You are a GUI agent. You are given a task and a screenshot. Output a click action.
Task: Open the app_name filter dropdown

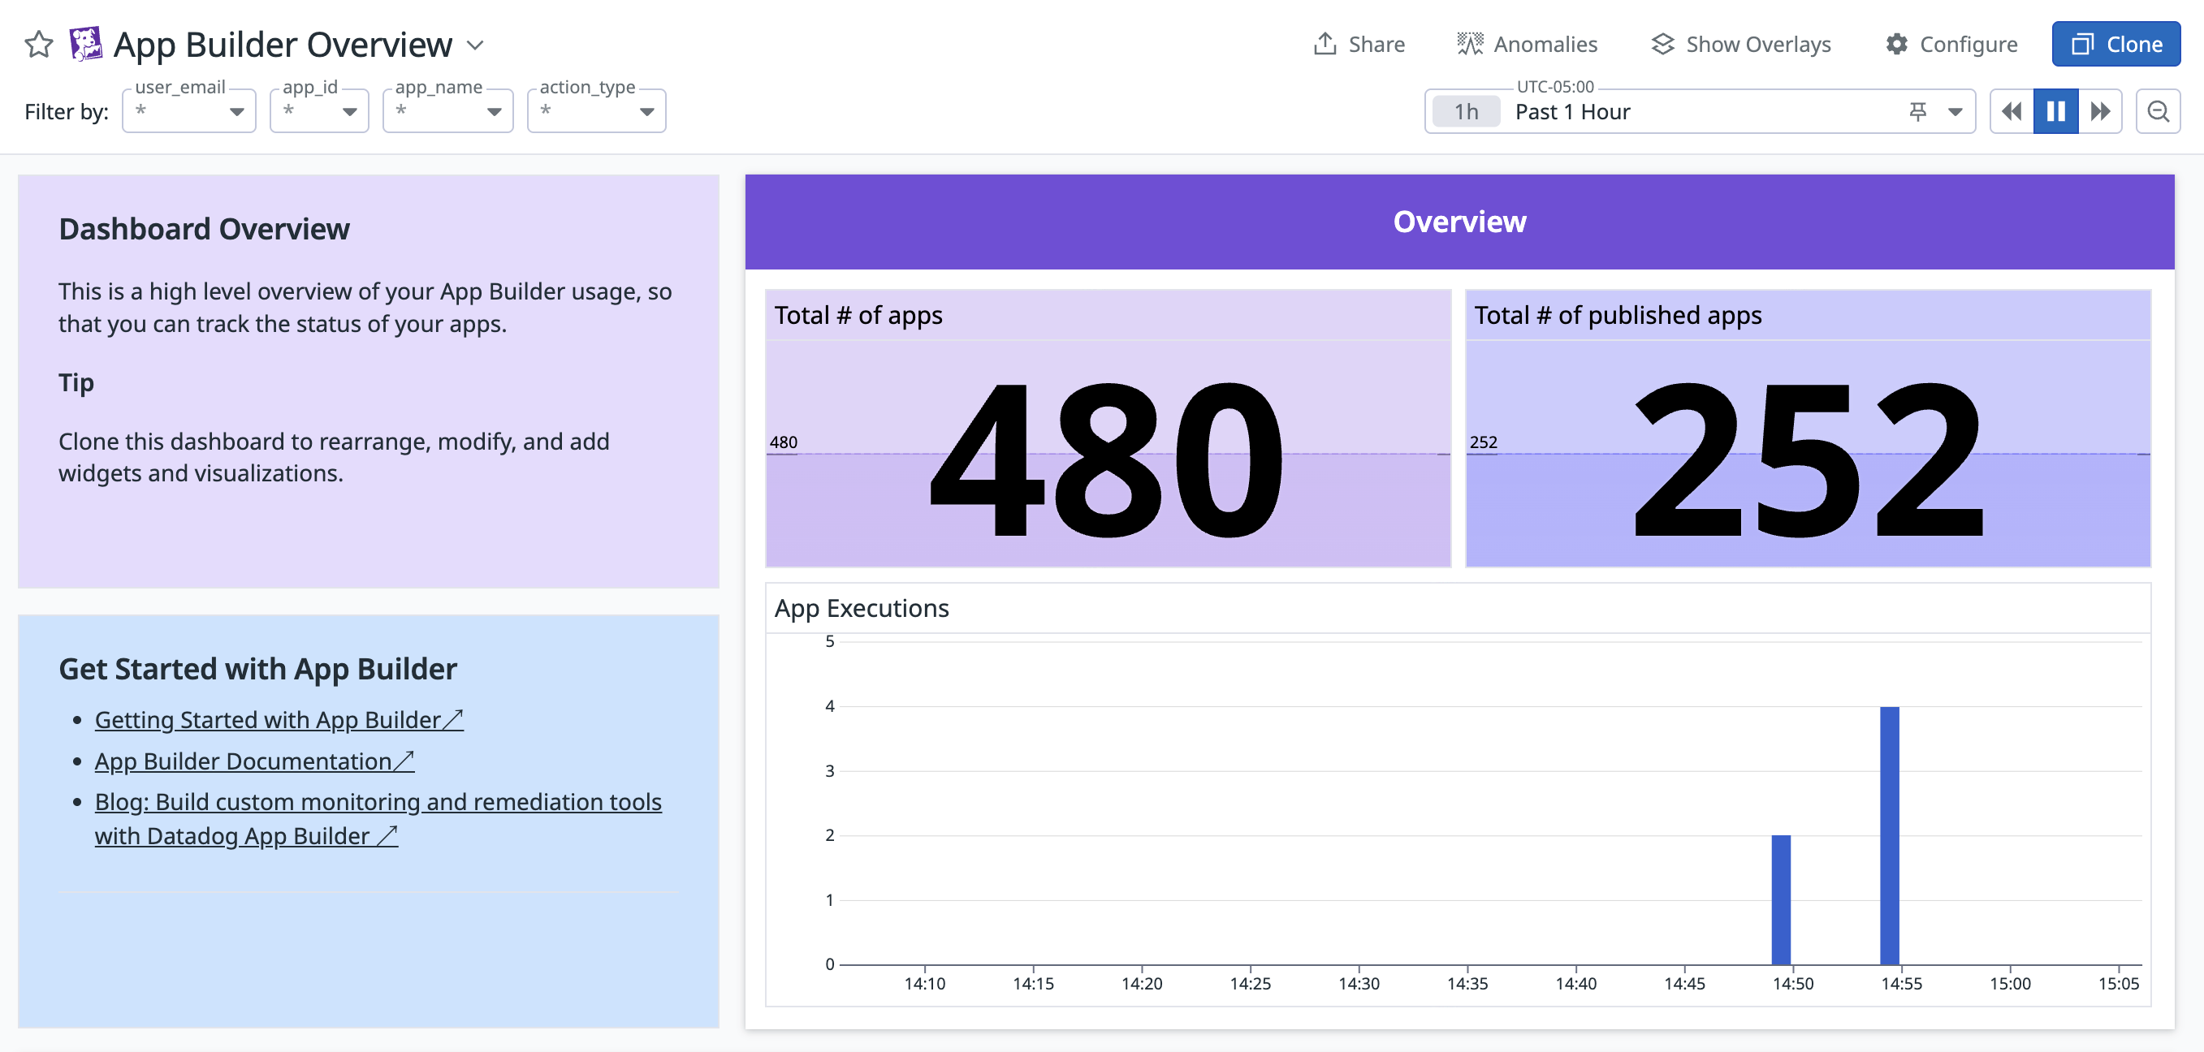tap(447, 111)
